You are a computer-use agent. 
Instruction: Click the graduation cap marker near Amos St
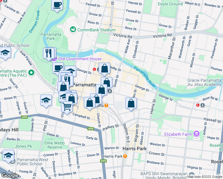click(x=46, y=101)
